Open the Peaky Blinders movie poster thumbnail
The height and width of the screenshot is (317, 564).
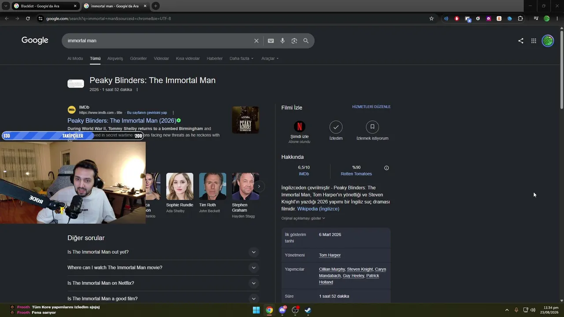[x=245, y=120]
